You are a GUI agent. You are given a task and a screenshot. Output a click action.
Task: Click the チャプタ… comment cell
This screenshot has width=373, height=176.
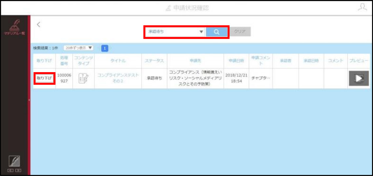(261, 78)
